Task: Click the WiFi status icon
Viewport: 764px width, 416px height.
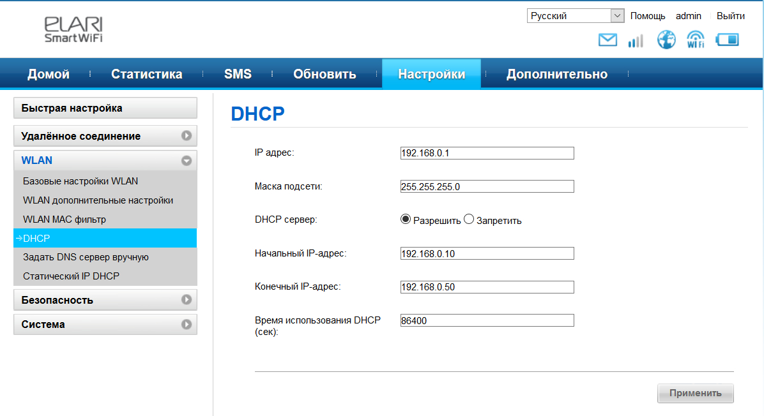Action: 696,40
